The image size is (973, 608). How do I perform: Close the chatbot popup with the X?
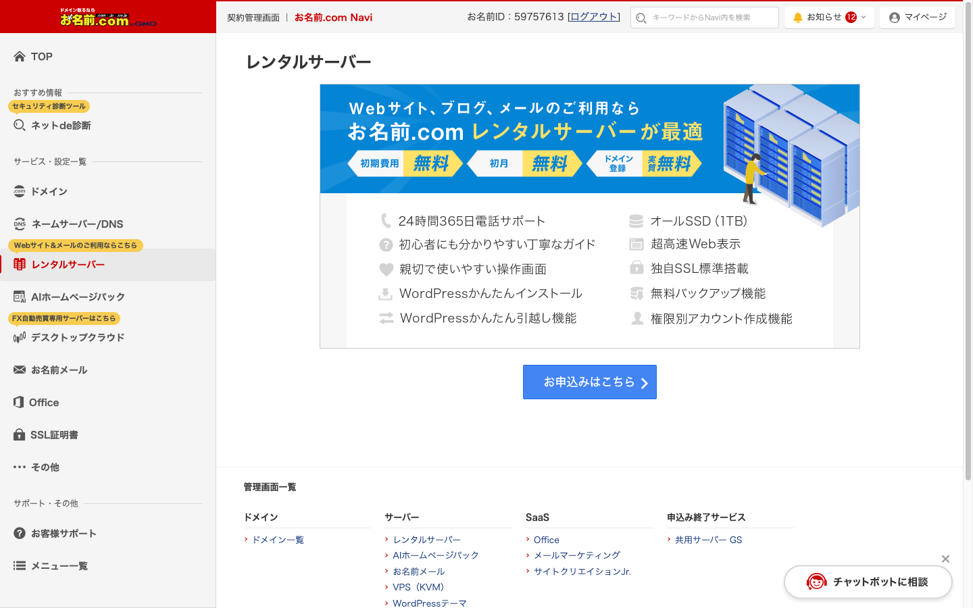[x=945, y=559]
